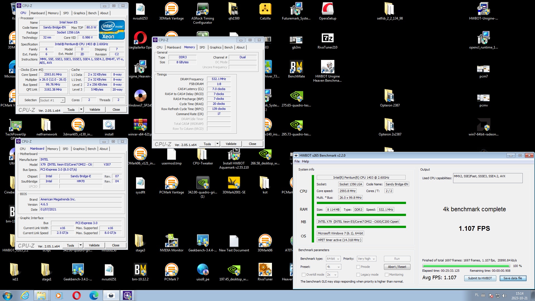Screen dimensions: 535x301
Task: Switch to About tab in CPU-Z Memory window
Action: pyautogui.click(x=240, y=47)
